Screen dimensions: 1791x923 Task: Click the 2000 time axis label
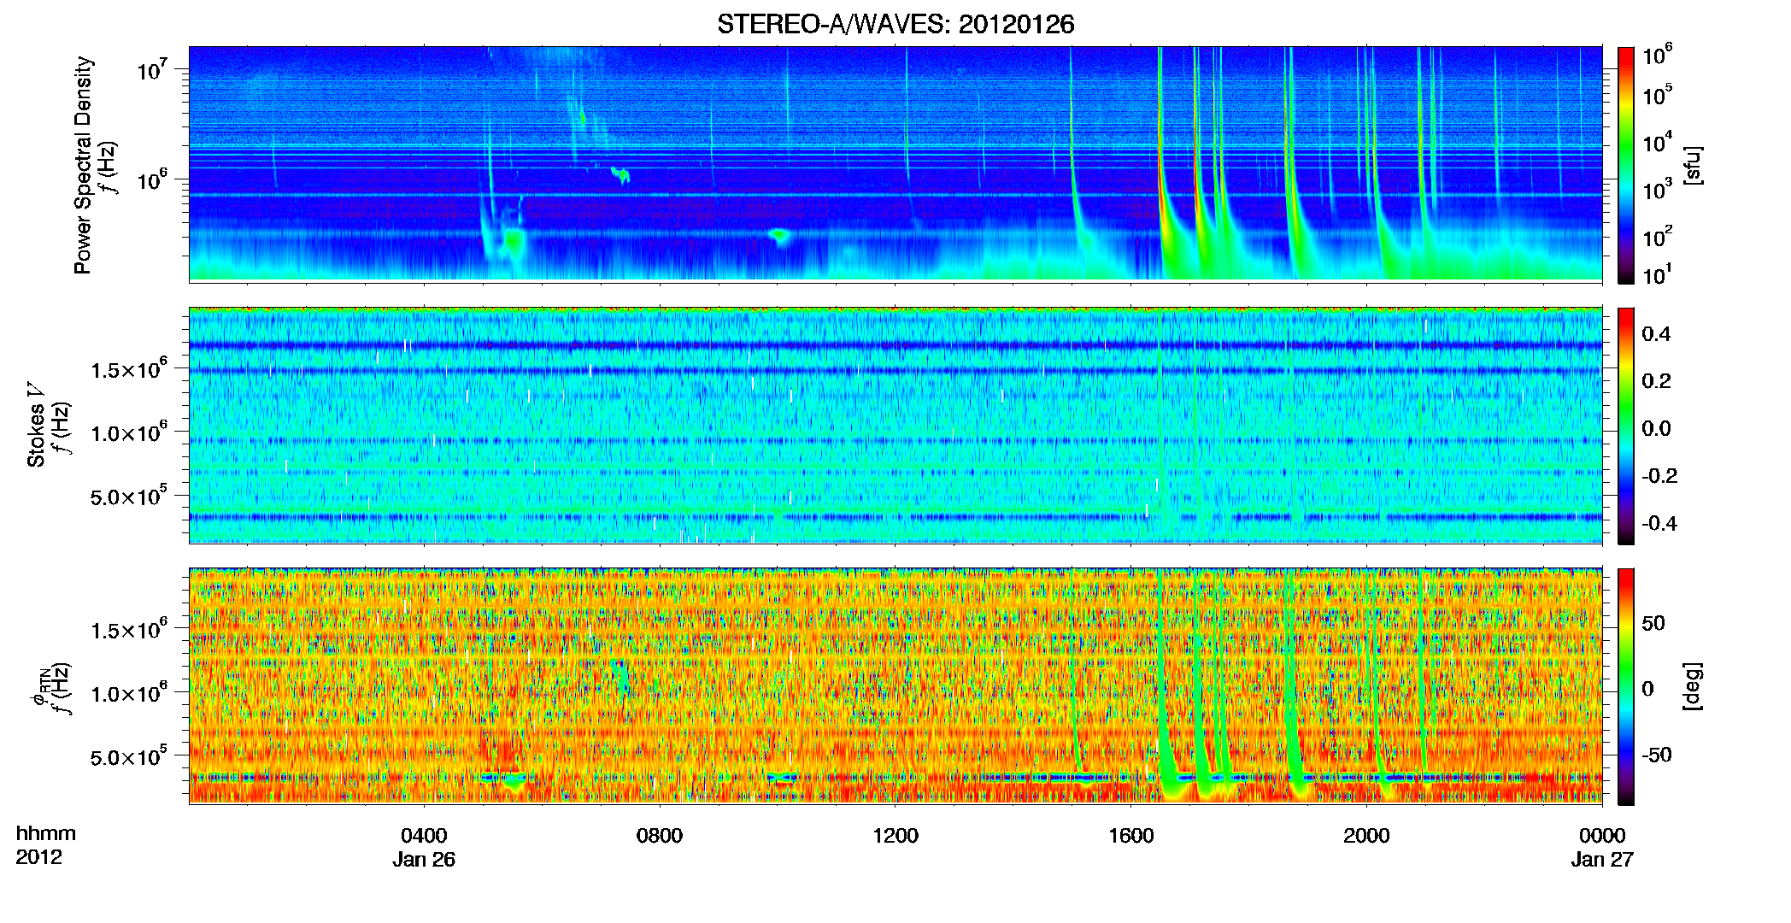pos(1366,835)
